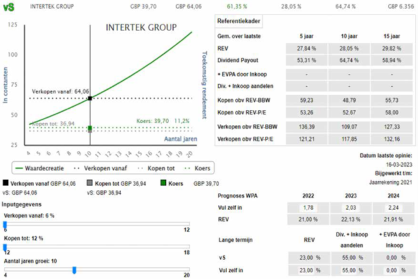Image resolution: width=418 pixels, height=279 pixels.
Task: Click Verkopen obv REV-P/E value 121,21
Action: [307, 139]
